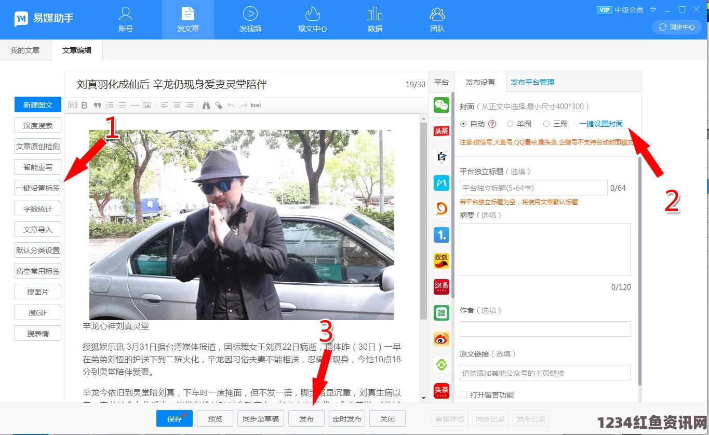Image resolution: width=709 pixels, height=435 pixels.
Task: Align text to the right
Action: (x=190, y=105)
